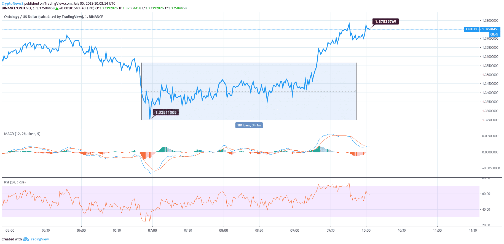
Task: Click the 08:30 time axis label
Action: [259, 231]
